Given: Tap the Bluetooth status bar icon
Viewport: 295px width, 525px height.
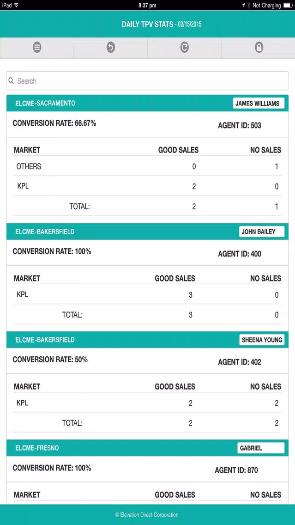Looking at the screenshot, I should (249, 5).
